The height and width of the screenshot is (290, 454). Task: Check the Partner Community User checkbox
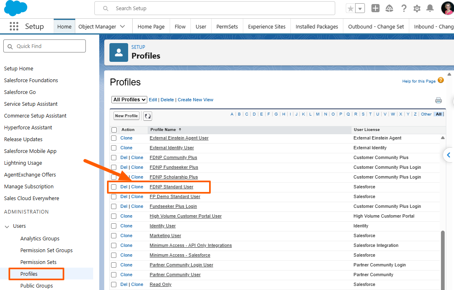pos(114,275)
